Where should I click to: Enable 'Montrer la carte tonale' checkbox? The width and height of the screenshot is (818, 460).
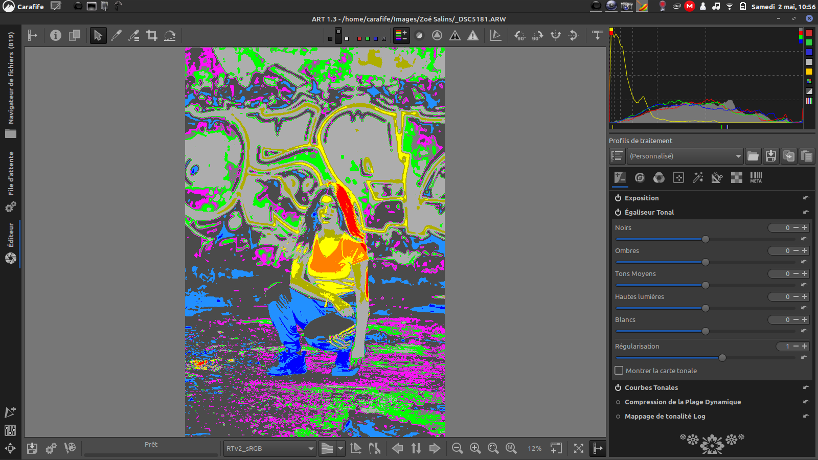click(619, 371)
